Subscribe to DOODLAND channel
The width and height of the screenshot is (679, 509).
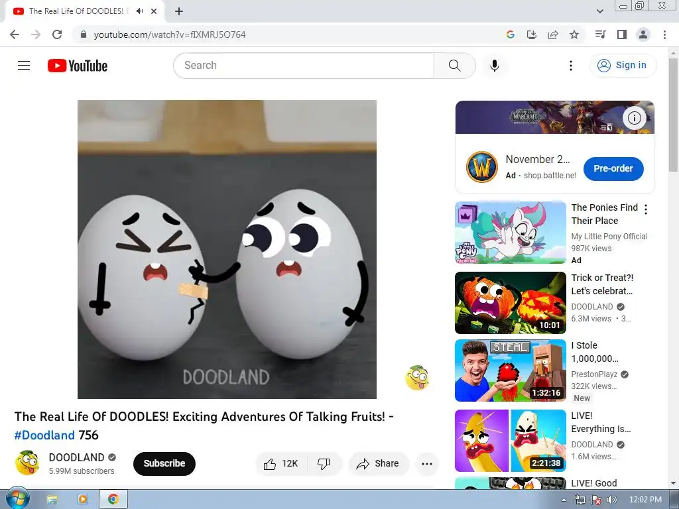coord(164,463)
